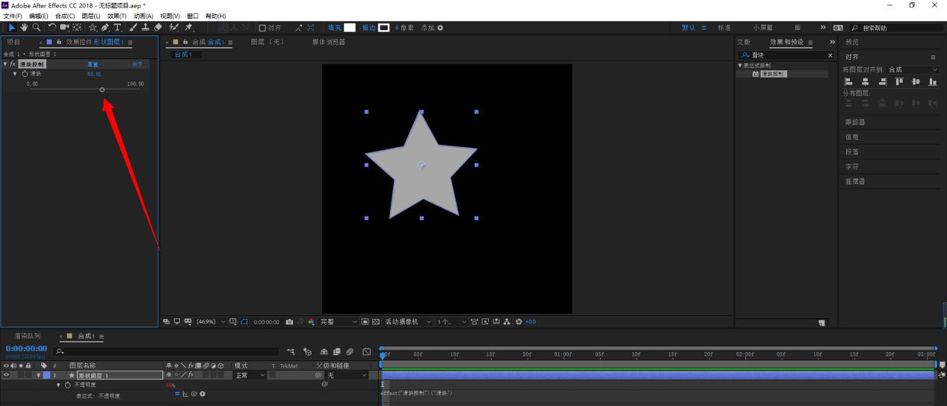947x406 pixels.
Task: Select the Star shape tool
Action: point(92,27)
